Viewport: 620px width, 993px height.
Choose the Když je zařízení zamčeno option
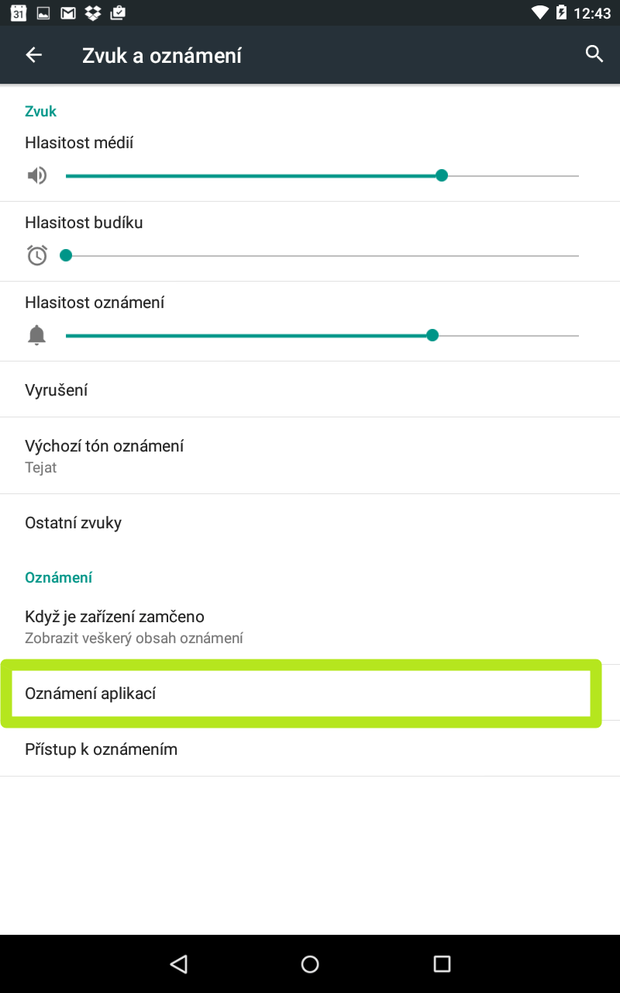[310, 627]
